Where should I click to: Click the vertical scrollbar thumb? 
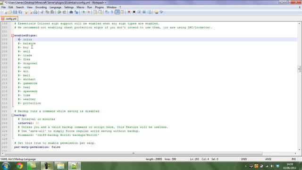tap(299, 69)
